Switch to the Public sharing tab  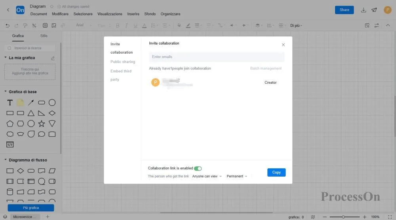point(122,62)
